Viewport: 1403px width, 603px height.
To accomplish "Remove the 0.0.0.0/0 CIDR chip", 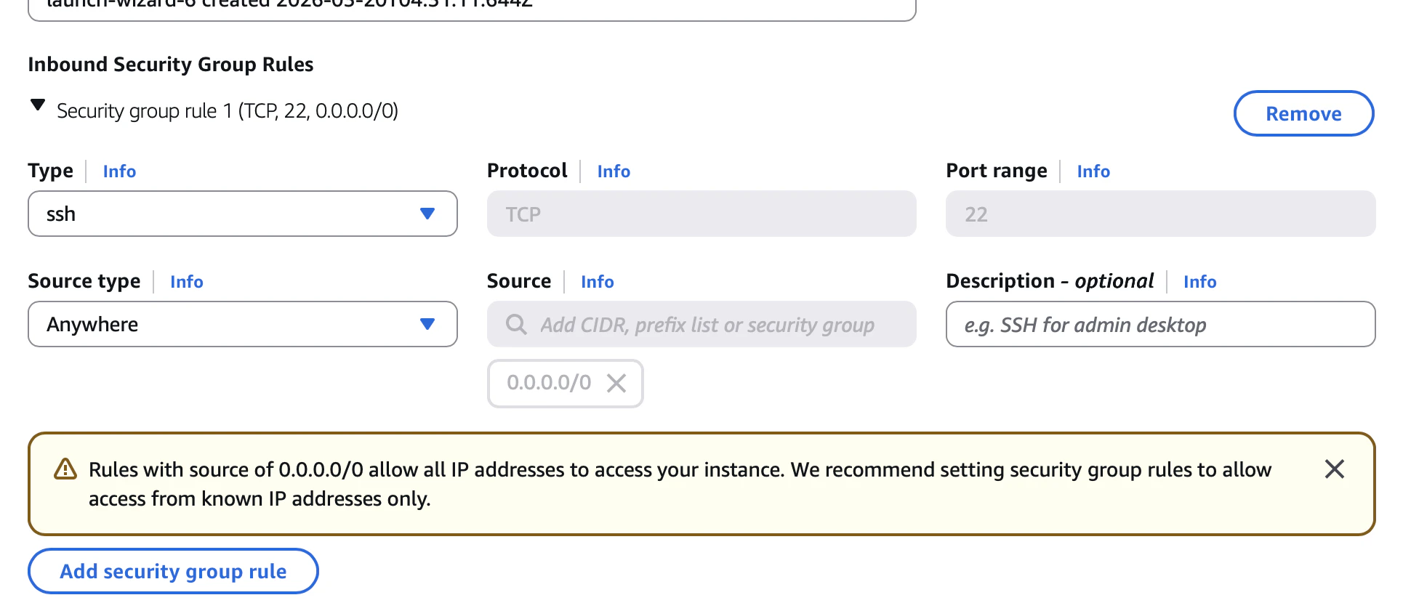I will click(616, 383).
